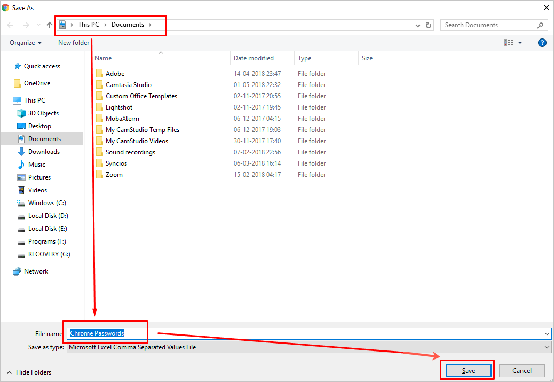Click the Up arrow navigation icon
This screenshot has width=554, height=382.
coord(50,25)
